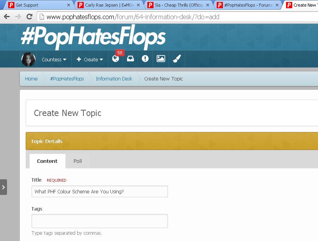
Task: Close the Carly Rae Jepsen tab
Action: (138, 5)
